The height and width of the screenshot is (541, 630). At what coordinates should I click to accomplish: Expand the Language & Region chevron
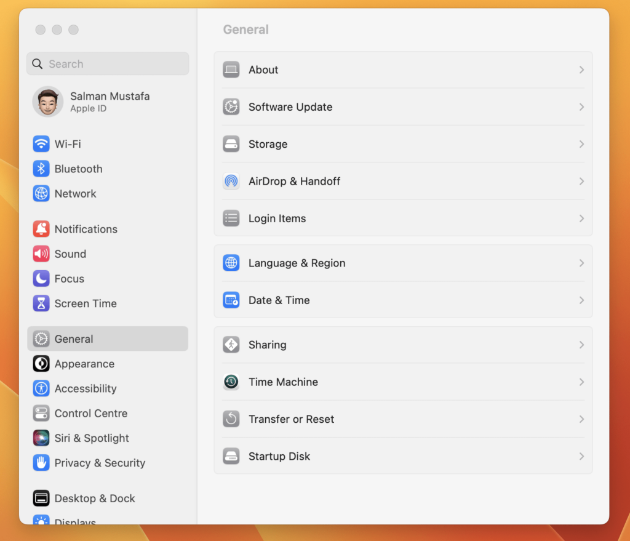coord(581,263)
